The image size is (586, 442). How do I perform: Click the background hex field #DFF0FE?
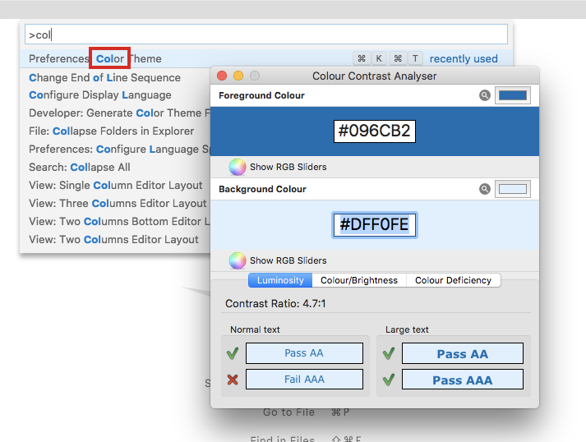[375, 225]
